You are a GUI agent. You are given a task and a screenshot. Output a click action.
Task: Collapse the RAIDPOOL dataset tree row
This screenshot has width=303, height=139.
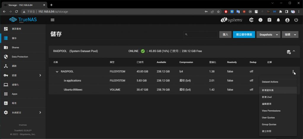(x=57, y=72)
